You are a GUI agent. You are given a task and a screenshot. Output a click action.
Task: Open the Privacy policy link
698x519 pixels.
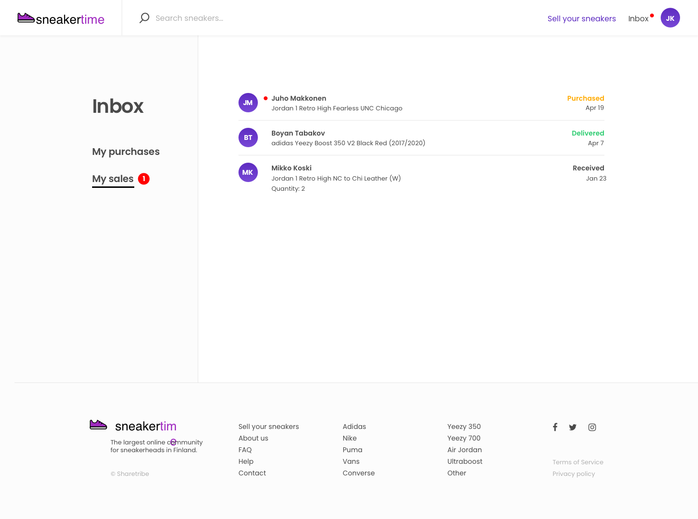click(573, 473)
